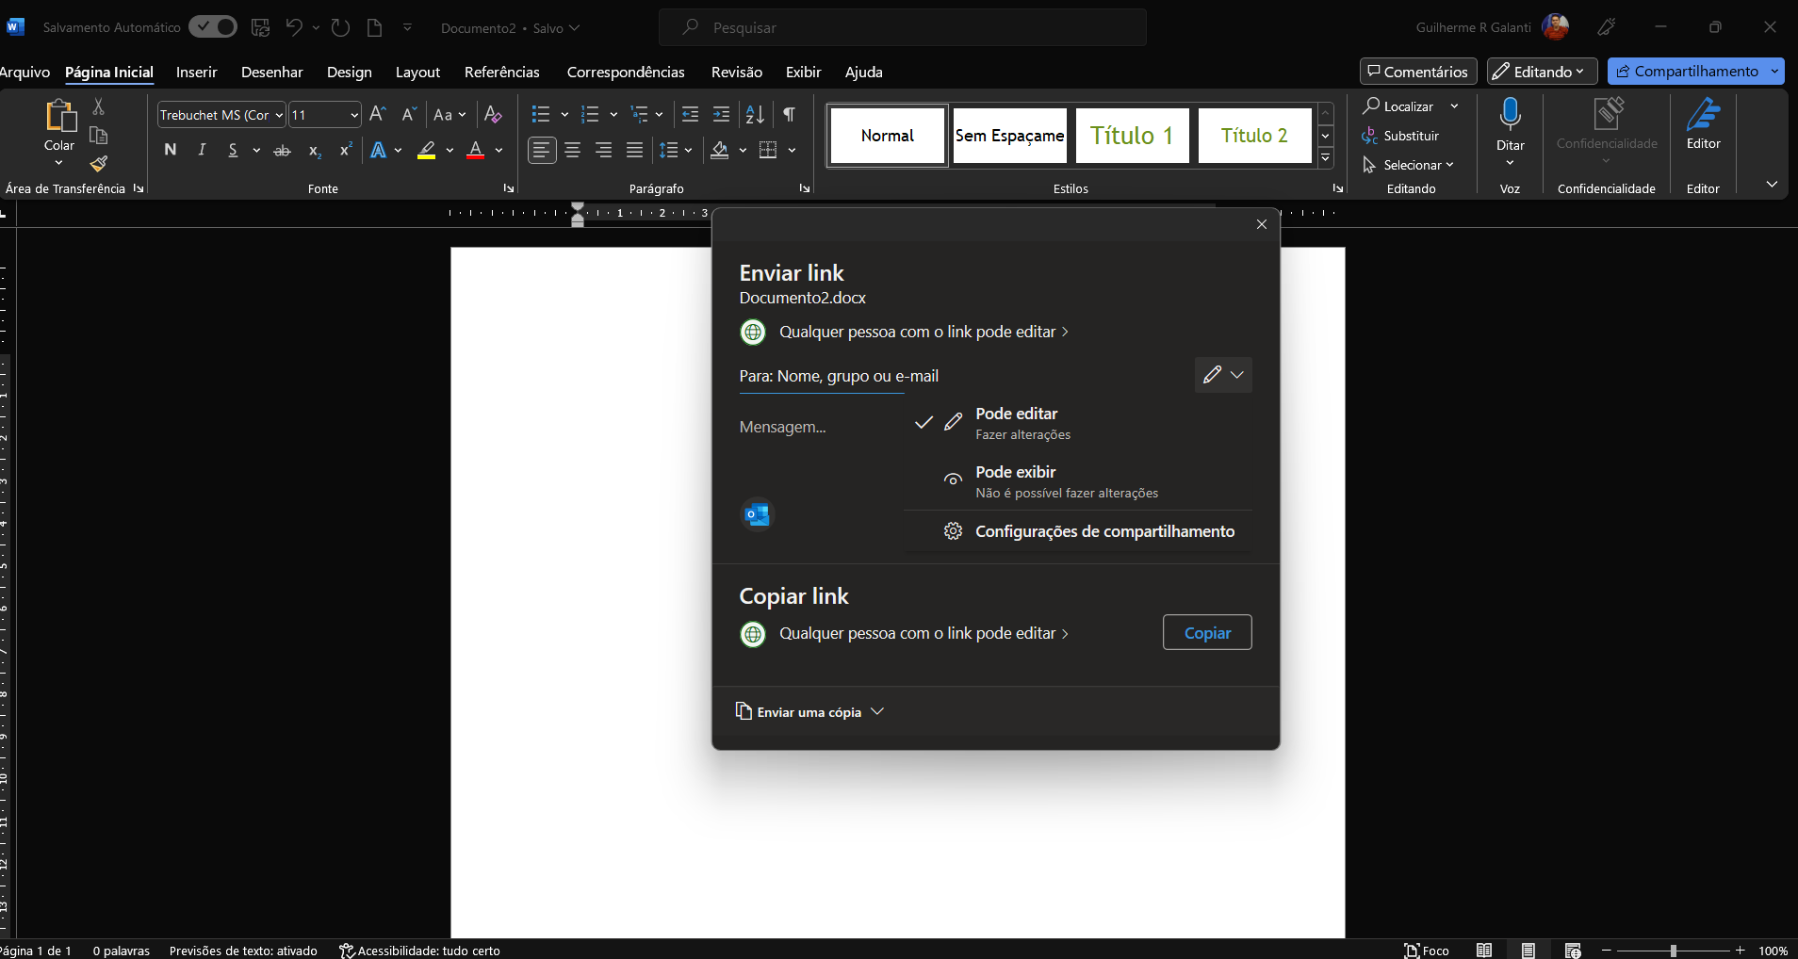1798x959 pixels.
Task: Open Configurações de compartilhamento
Action: [1078, 531]
